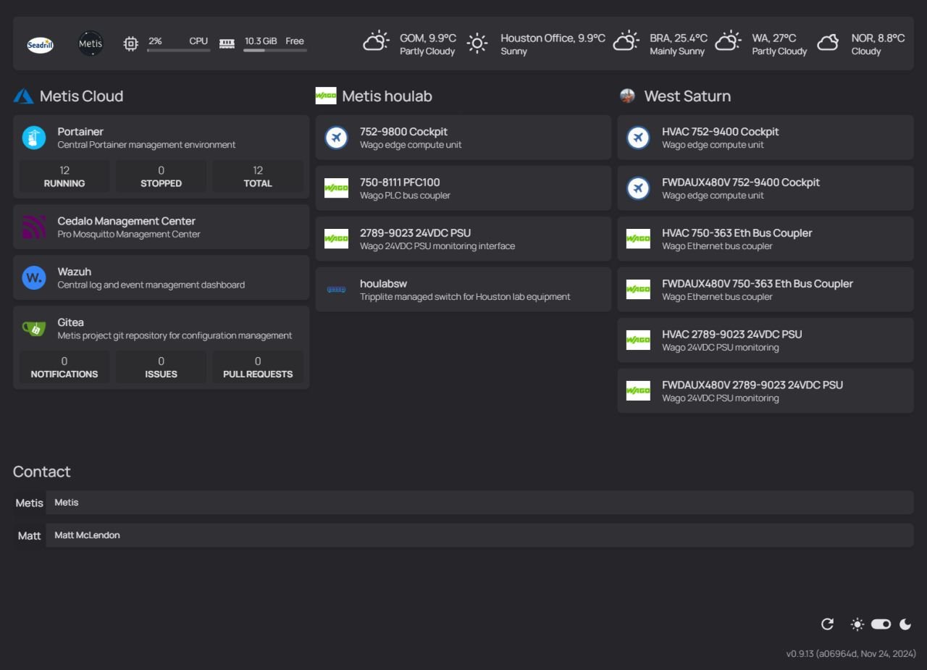Click the Portainer icon

34,138
